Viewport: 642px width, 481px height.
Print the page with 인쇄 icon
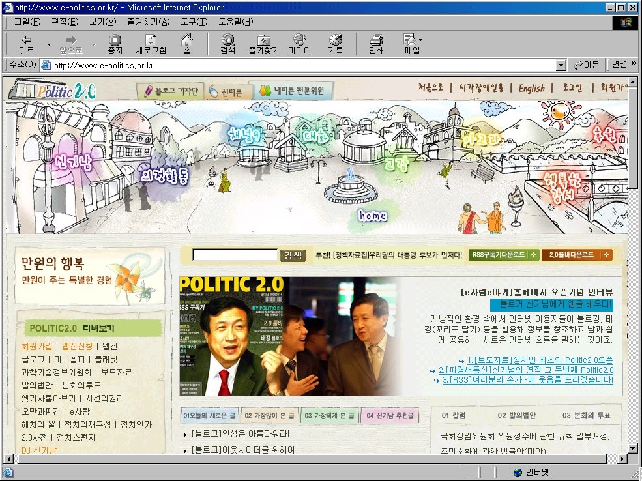coord(376,44)
